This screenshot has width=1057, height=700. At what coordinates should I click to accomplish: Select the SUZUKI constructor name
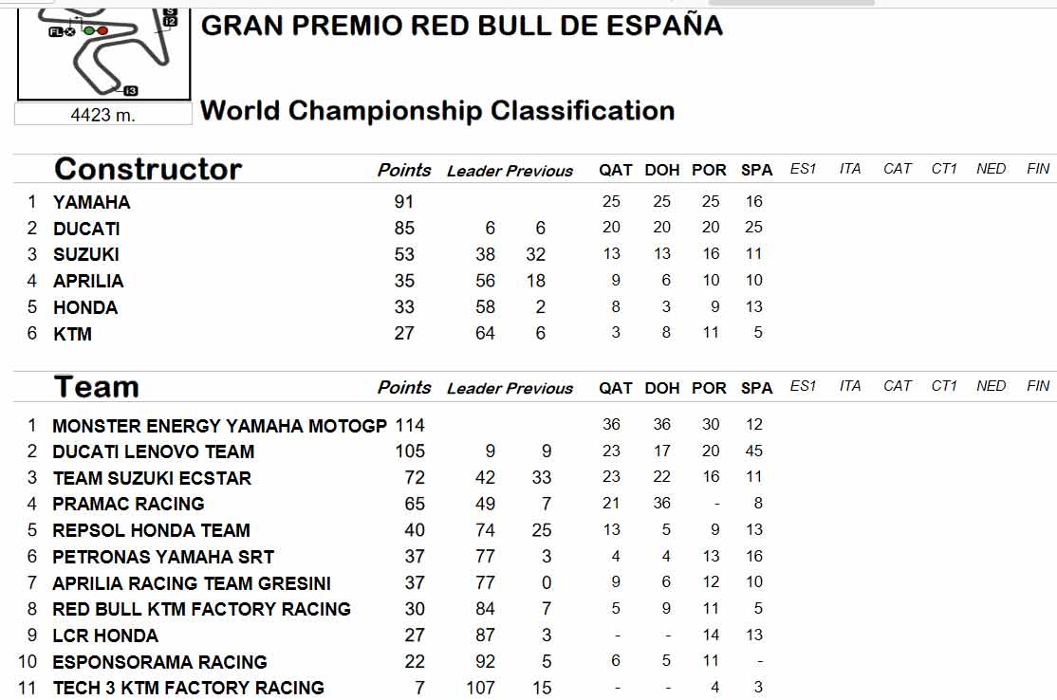(x=86, y=254)
